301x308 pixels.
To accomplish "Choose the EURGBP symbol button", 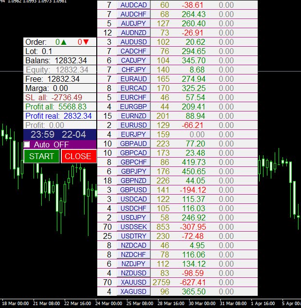I will 134,107.
